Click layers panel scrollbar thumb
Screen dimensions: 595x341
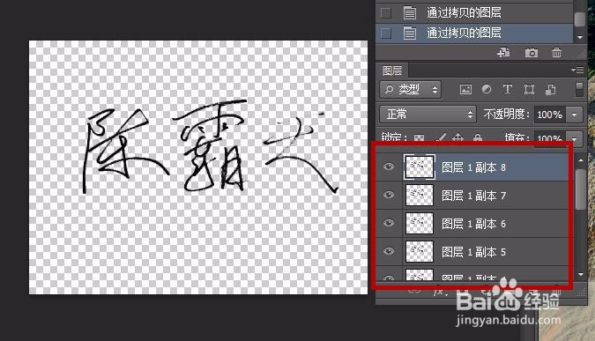coord(581,189)
